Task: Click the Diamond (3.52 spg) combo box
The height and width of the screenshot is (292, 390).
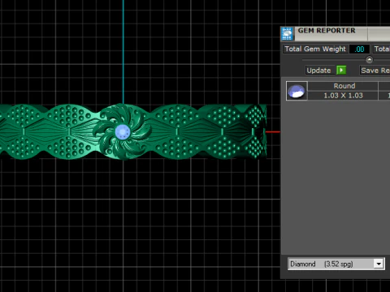Action: [336, 264]
